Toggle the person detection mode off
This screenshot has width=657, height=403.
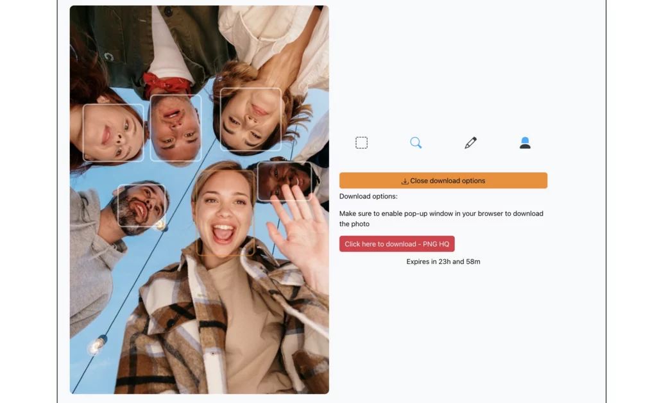[525, 142]
